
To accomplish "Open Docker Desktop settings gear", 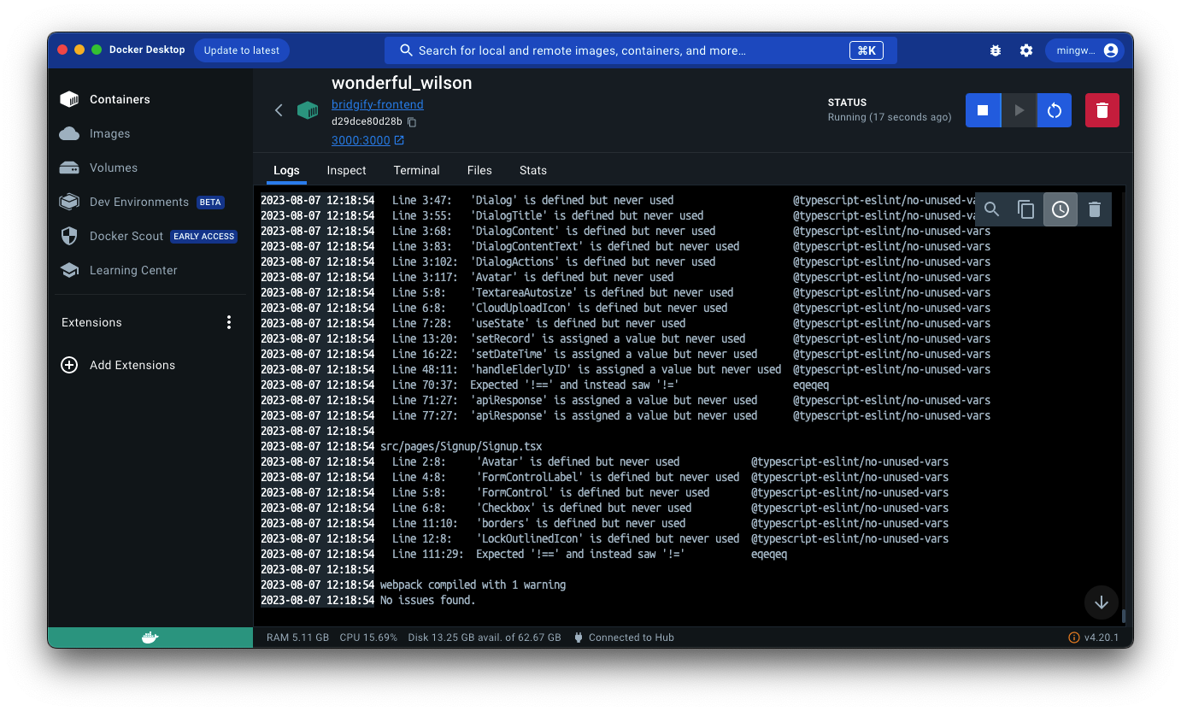I will (x=1025, y=50).
